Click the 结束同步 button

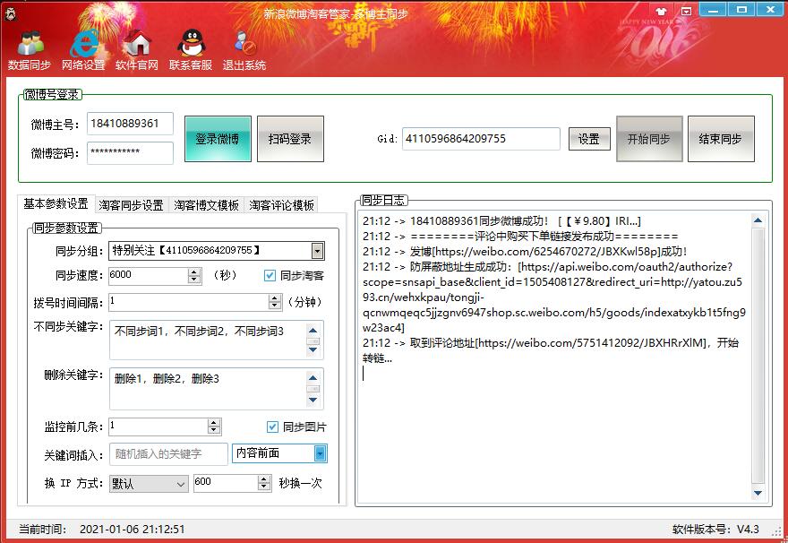point(721,139)
